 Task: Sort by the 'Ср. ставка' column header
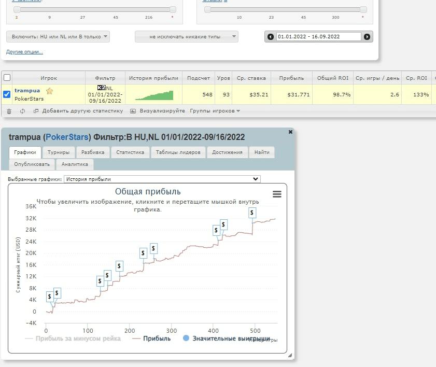[251, 78]
